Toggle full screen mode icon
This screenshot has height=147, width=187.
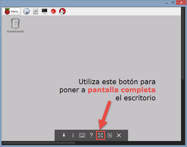pos(100,135)
